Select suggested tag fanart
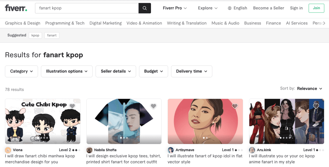Image resolution: width=329 pixels, height=167 pixels. 52,35
